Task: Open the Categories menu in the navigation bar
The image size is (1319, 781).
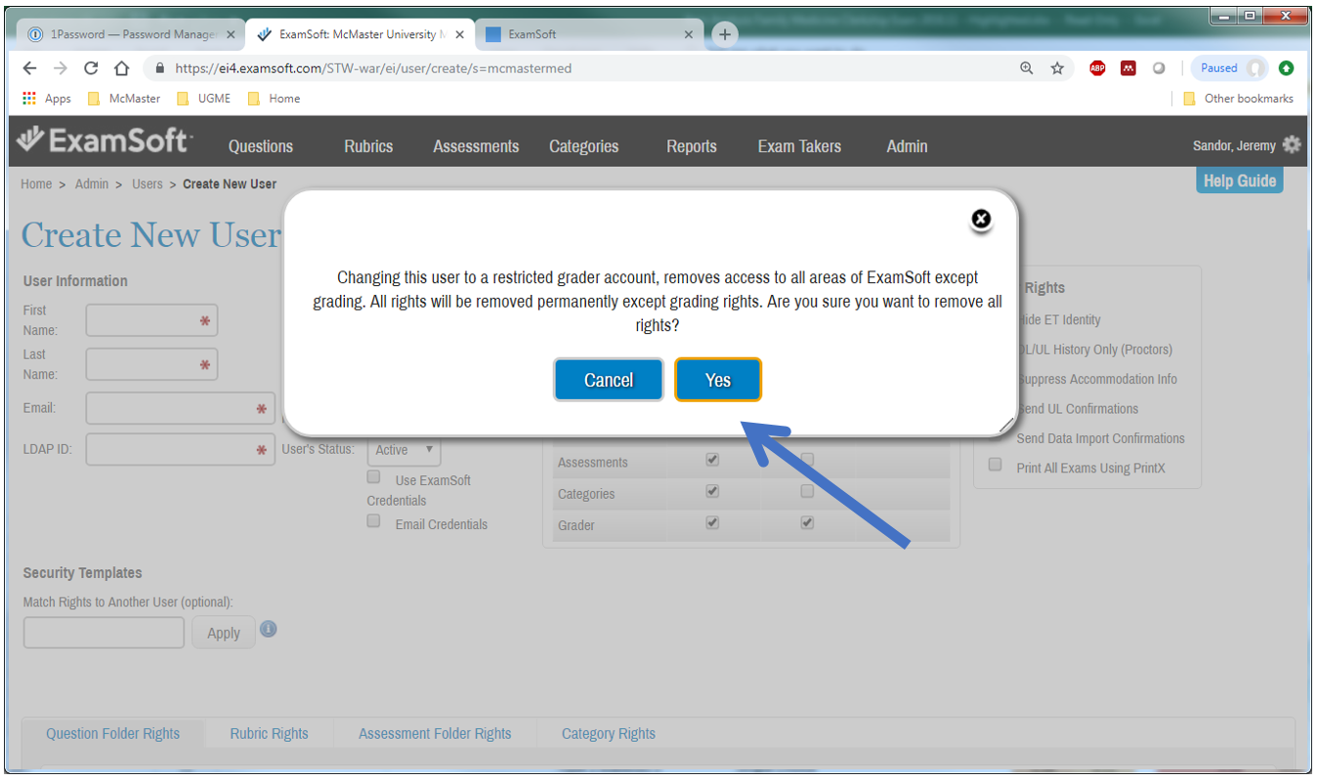Action: [x=583, y=146]
